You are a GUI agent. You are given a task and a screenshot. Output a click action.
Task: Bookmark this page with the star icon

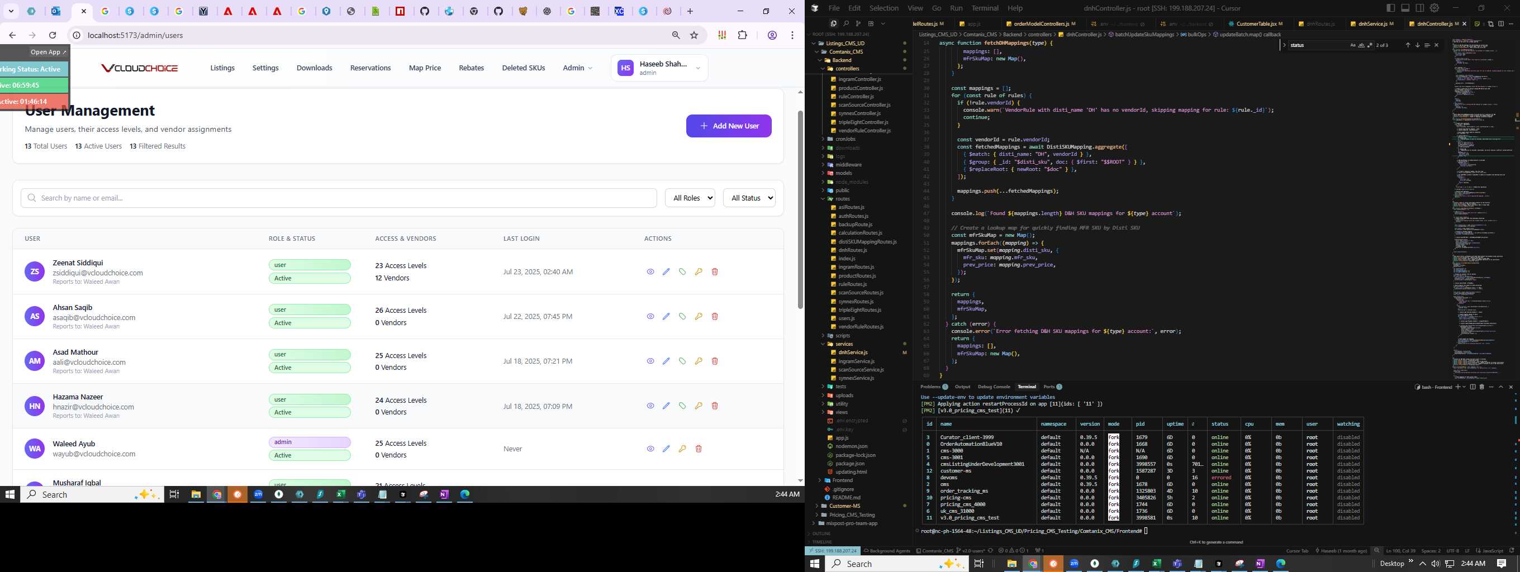point(695,35)
